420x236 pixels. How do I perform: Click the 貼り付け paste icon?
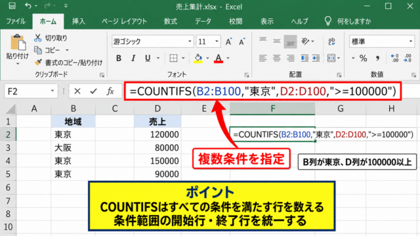18,43
